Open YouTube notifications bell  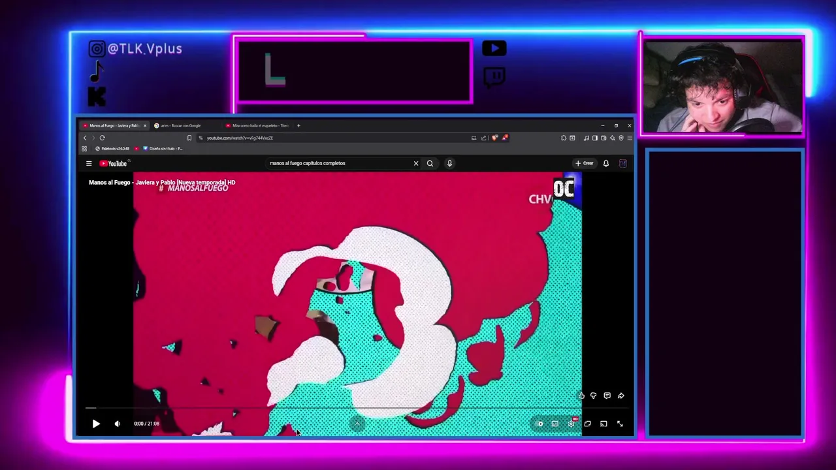(x=606, y=163)
